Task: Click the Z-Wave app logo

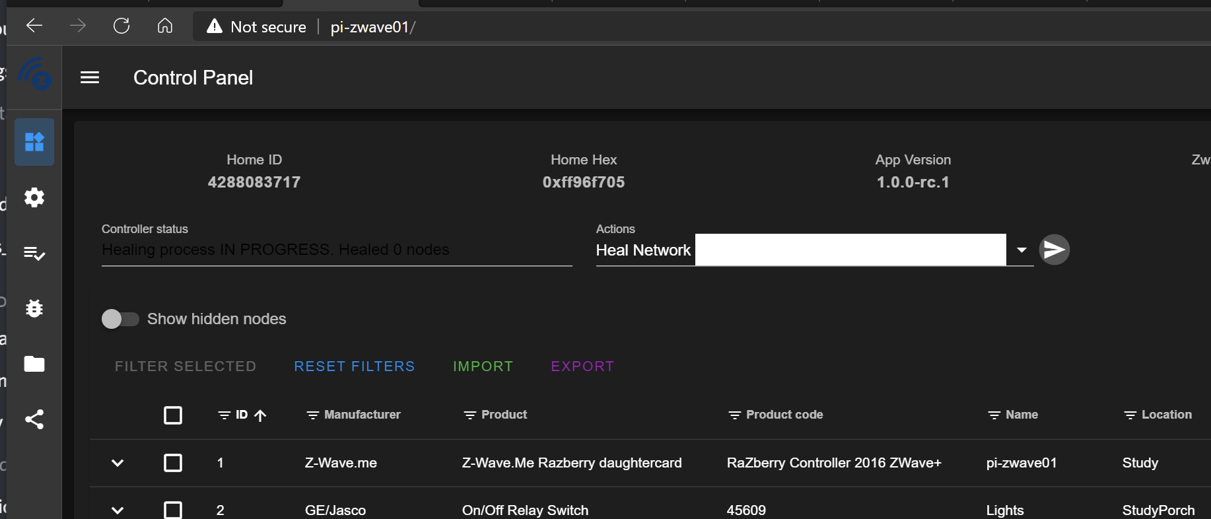Action: (x=34, y=73)
